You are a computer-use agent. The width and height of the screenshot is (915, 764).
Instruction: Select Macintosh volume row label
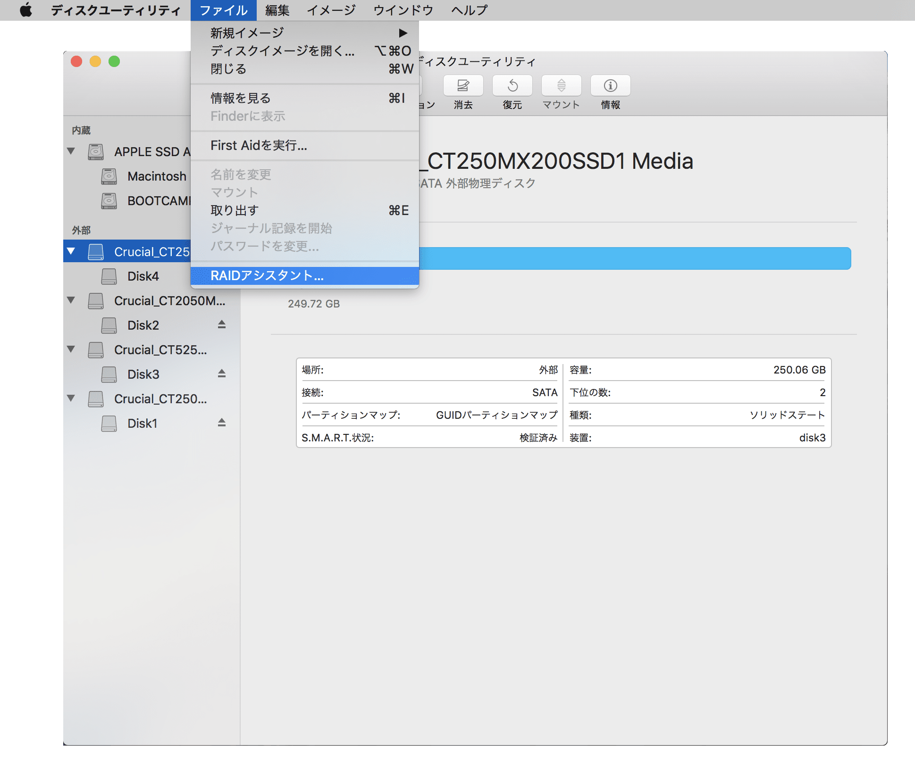[157, 176]
